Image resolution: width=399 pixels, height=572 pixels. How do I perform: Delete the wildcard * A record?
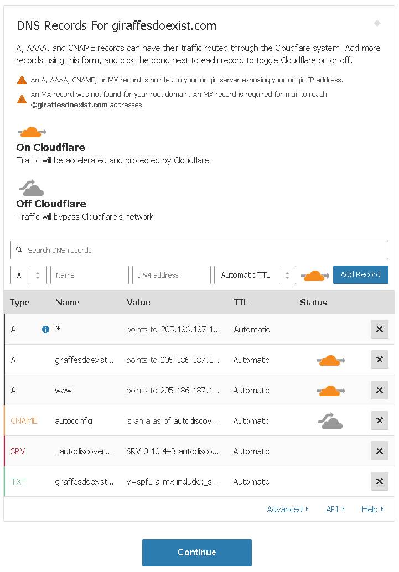click(379, 329)
